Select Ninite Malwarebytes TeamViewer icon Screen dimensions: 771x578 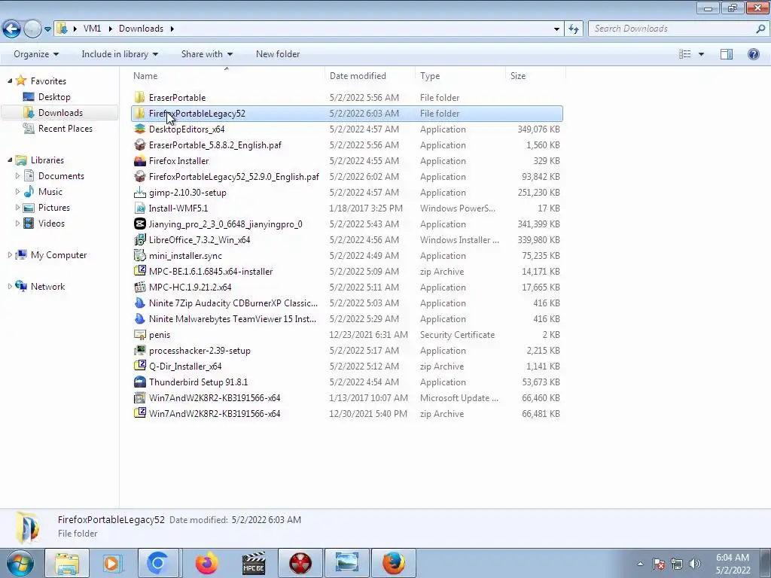coord(139,318)
